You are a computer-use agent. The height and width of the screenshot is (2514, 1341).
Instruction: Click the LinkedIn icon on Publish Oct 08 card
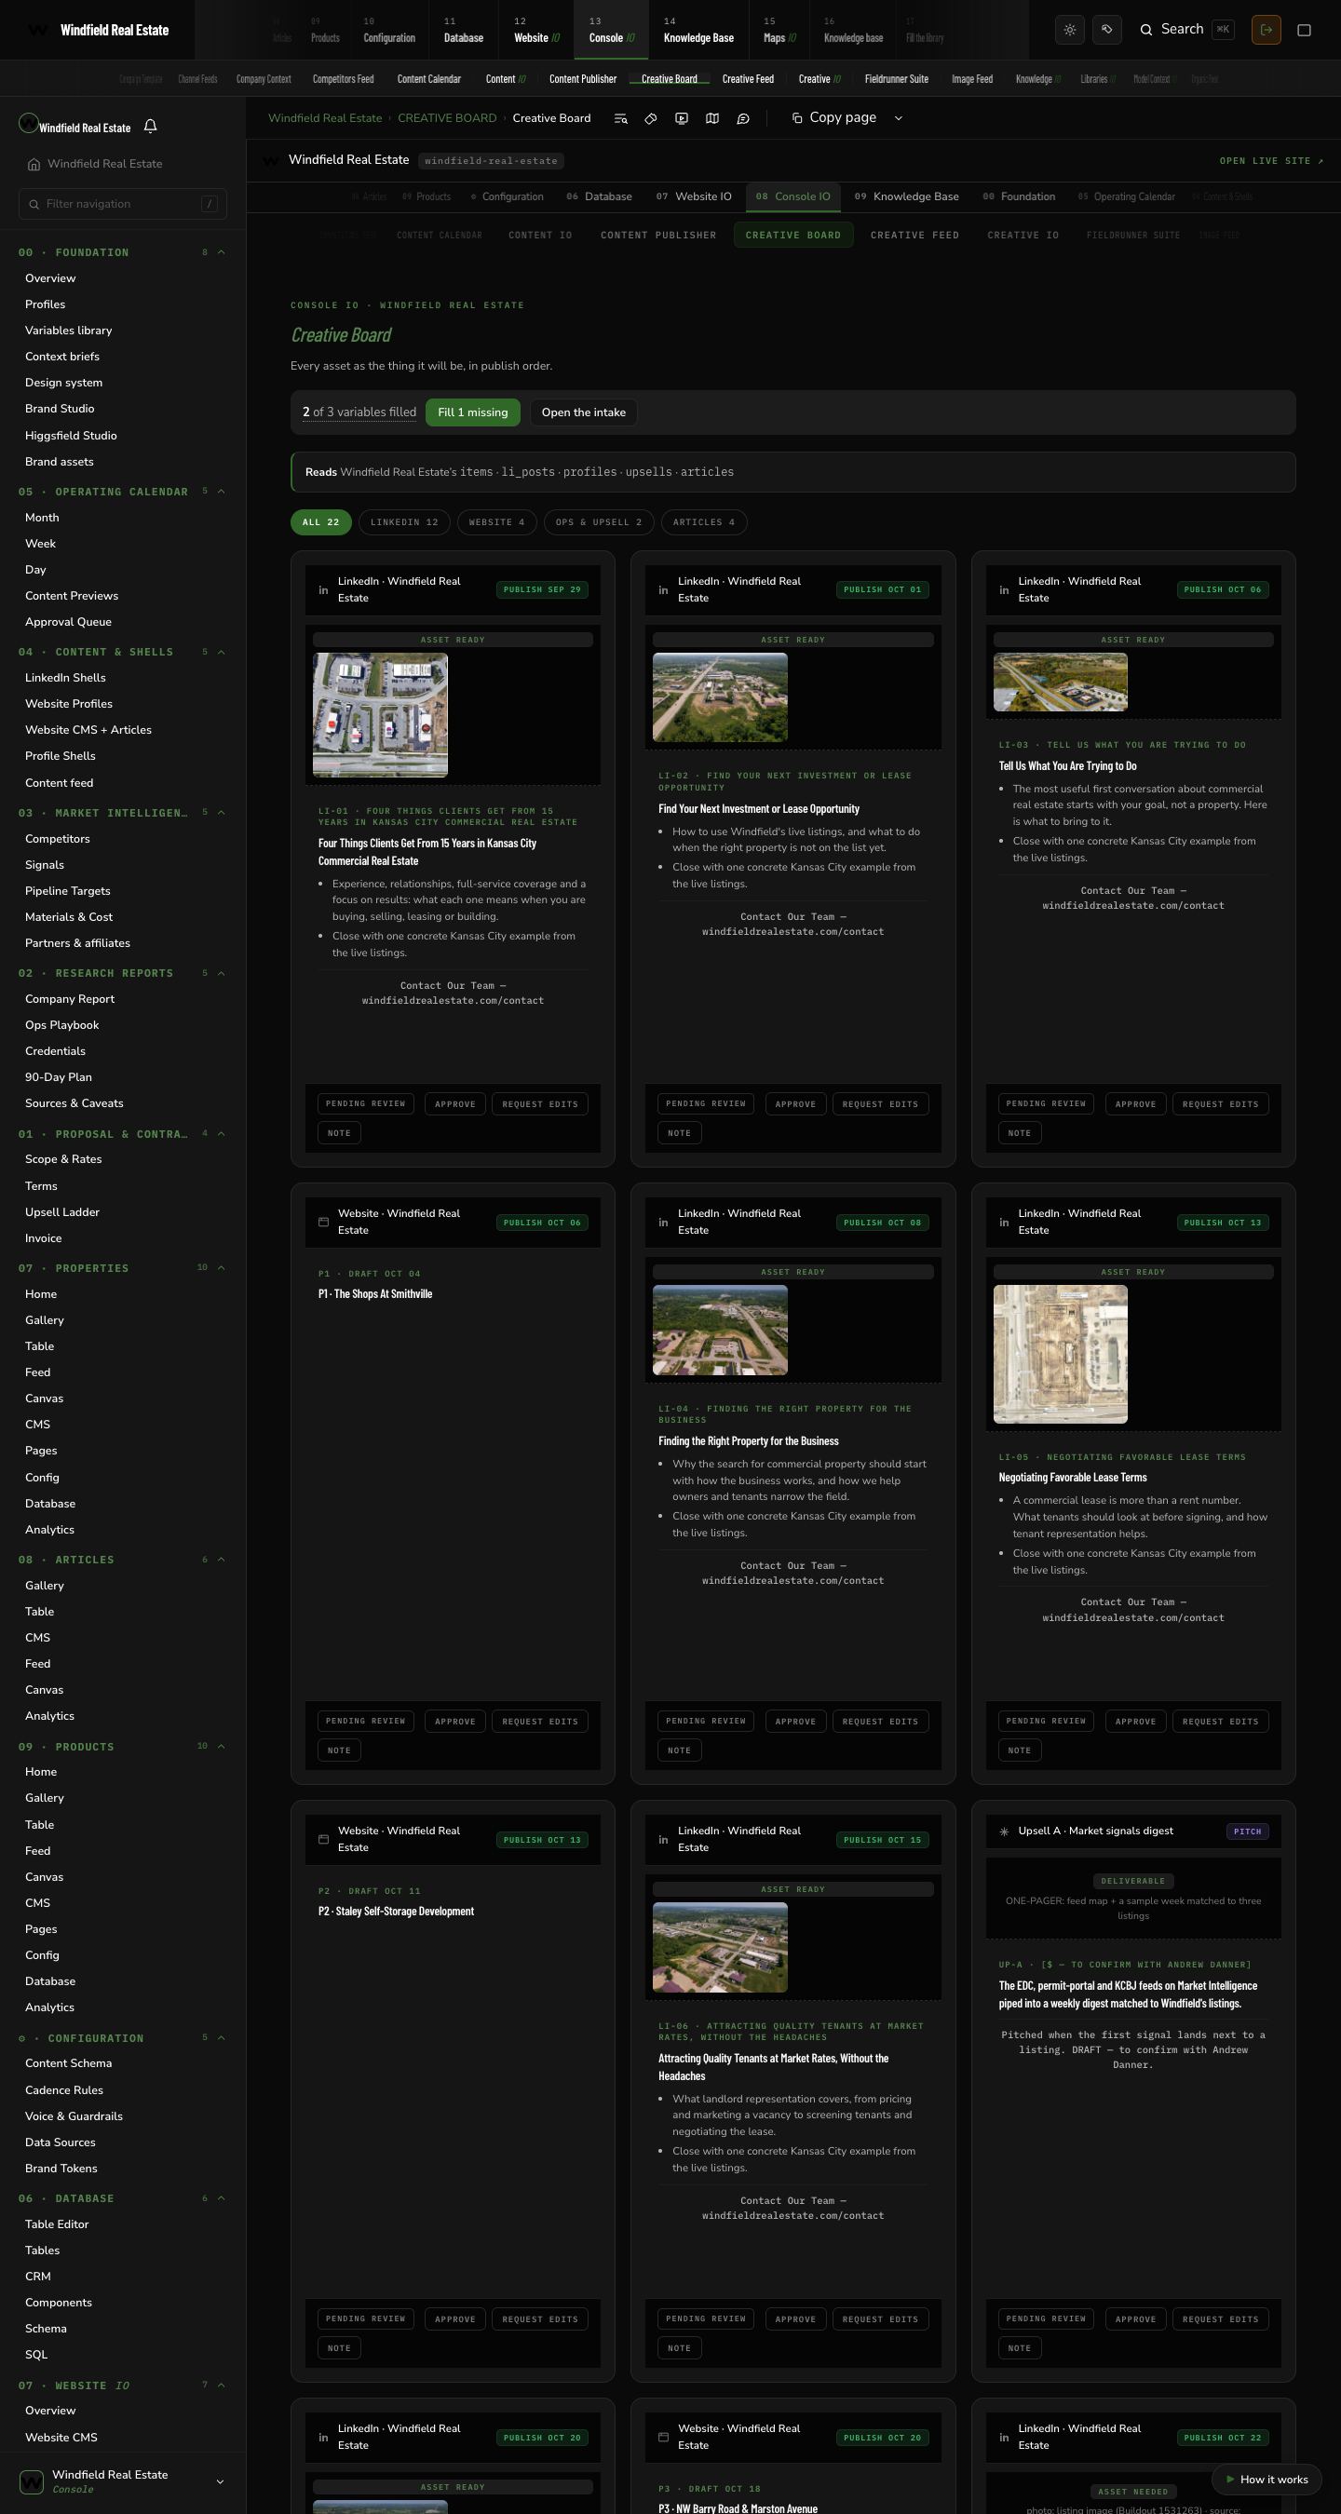(x=664, y=1222)
